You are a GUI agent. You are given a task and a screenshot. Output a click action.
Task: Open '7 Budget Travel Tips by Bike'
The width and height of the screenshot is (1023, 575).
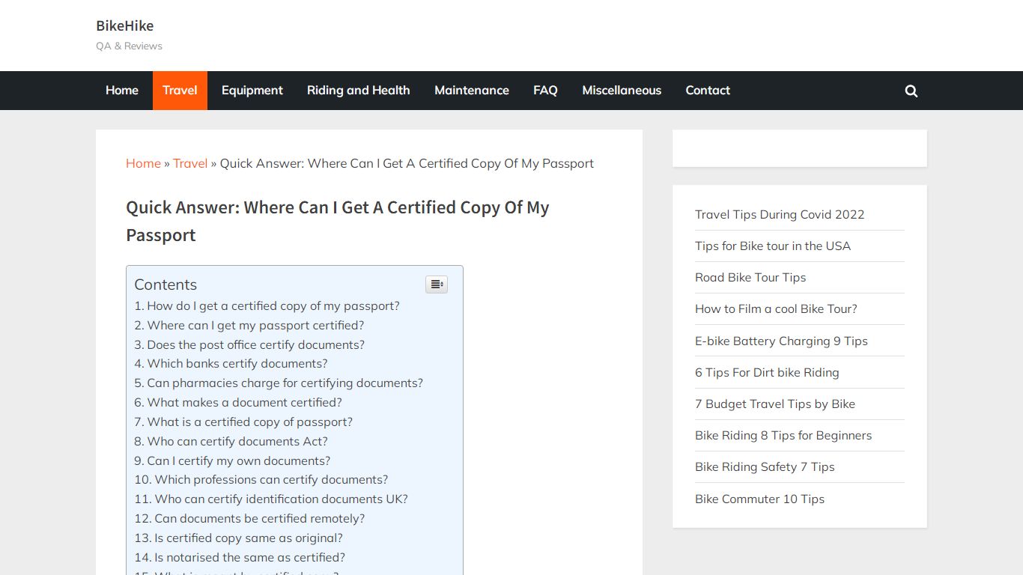pos(775,404)
